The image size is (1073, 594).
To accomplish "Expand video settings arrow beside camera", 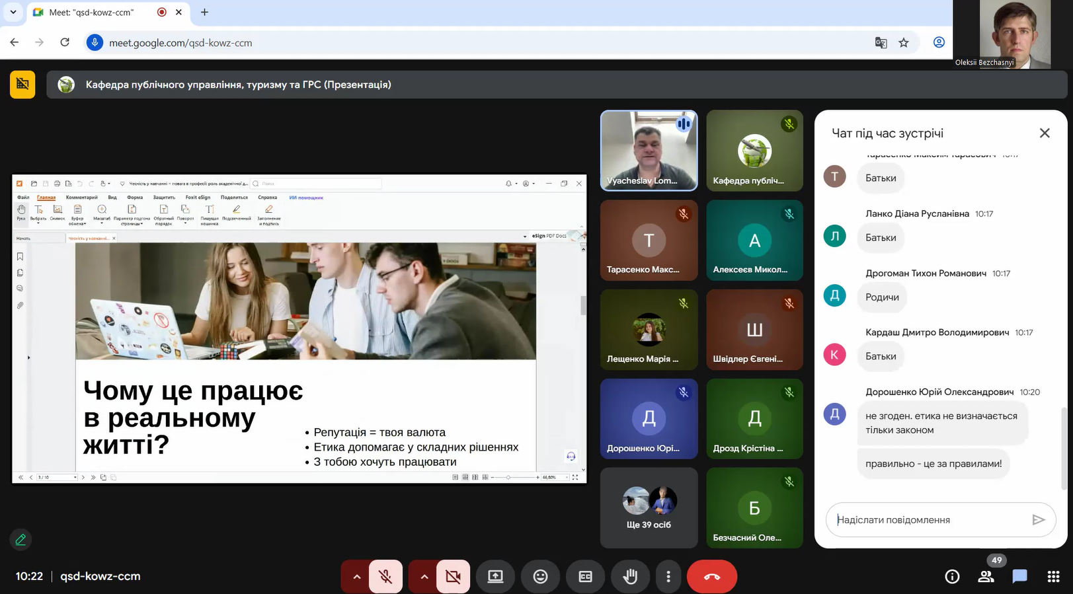I will (x=424, y=577).
